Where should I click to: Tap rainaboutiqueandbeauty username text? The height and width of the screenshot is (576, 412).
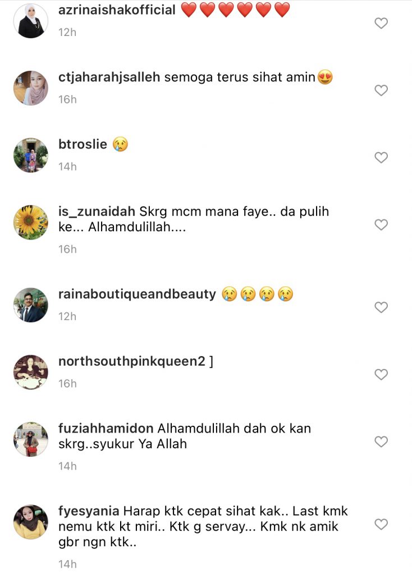coord(137,294)
